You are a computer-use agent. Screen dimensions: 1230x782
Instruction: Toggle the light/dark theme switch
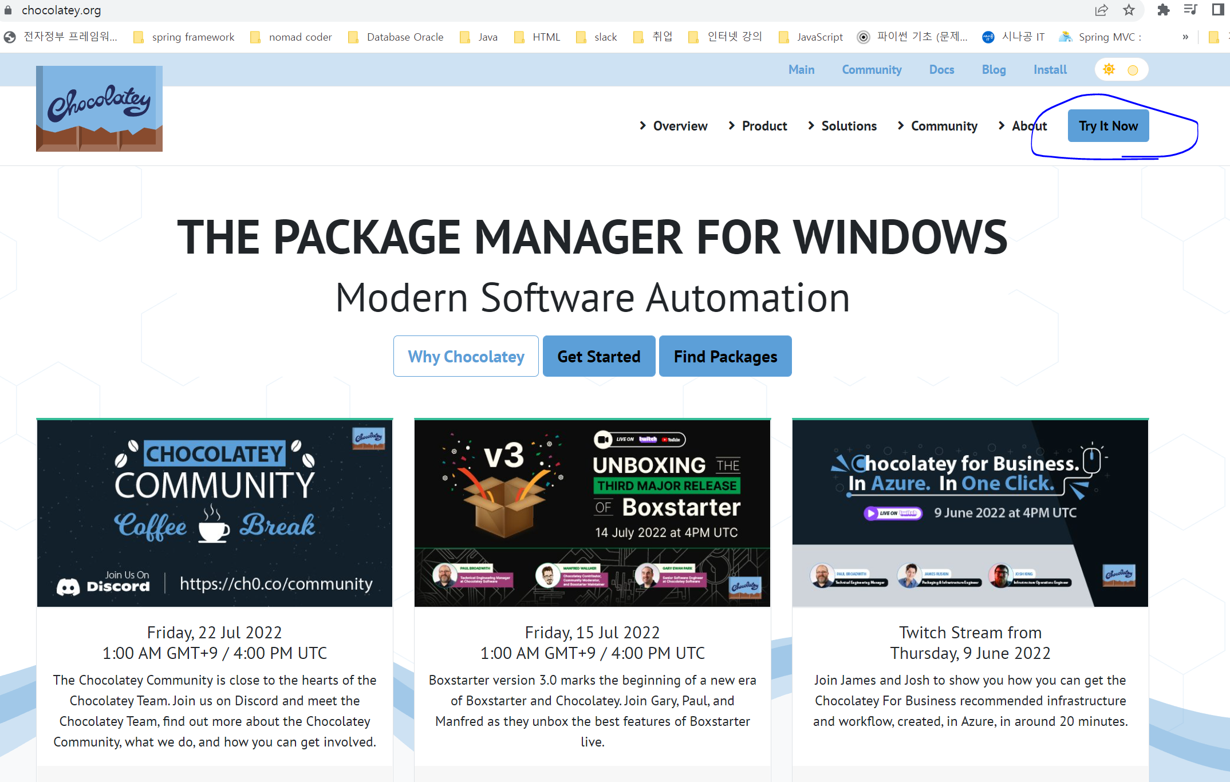tap(1121, 70)
